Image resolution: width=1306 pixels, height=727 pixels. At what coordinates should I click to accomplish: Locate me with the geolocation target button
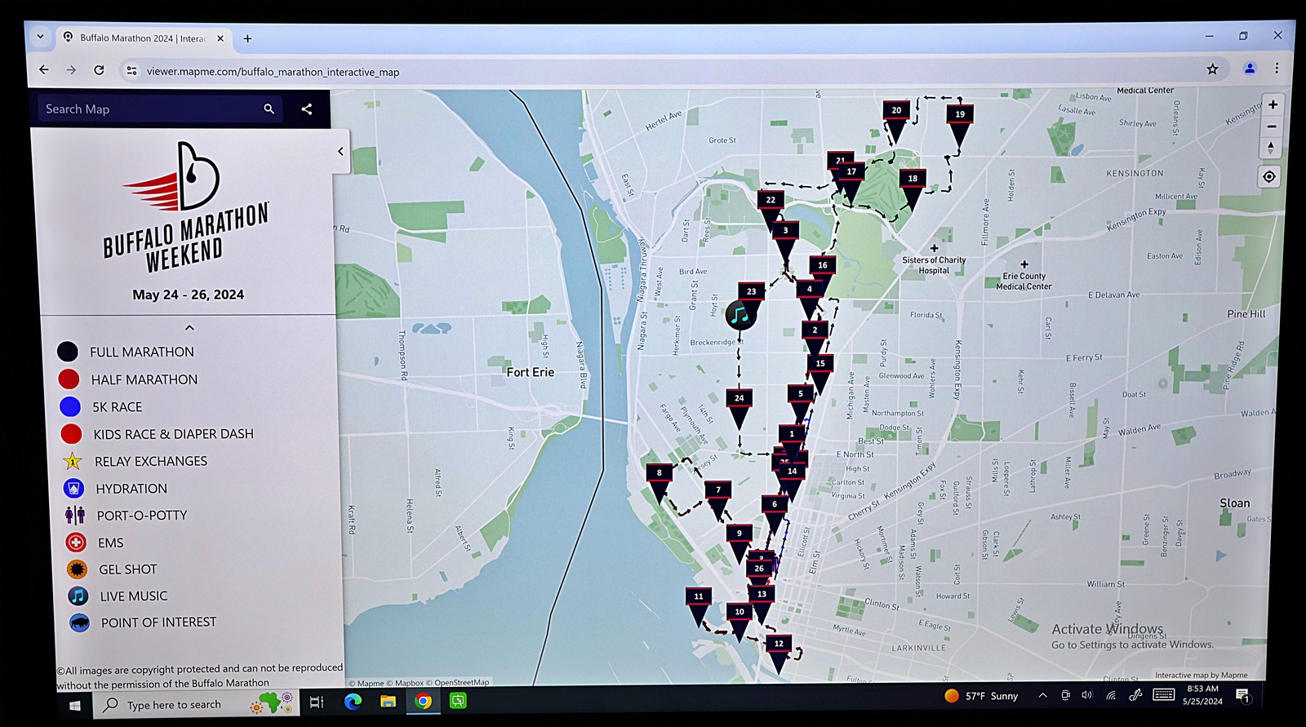coord(1269,176)
